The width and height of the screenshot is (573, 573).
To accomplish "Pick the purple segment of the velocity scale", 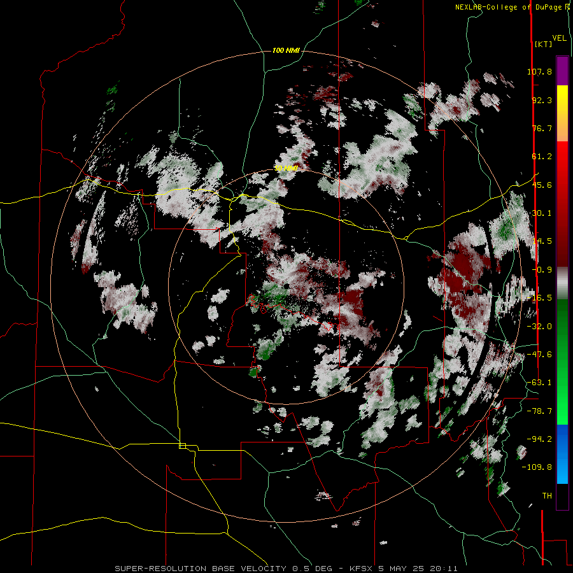I will click(x=562, y=71).
